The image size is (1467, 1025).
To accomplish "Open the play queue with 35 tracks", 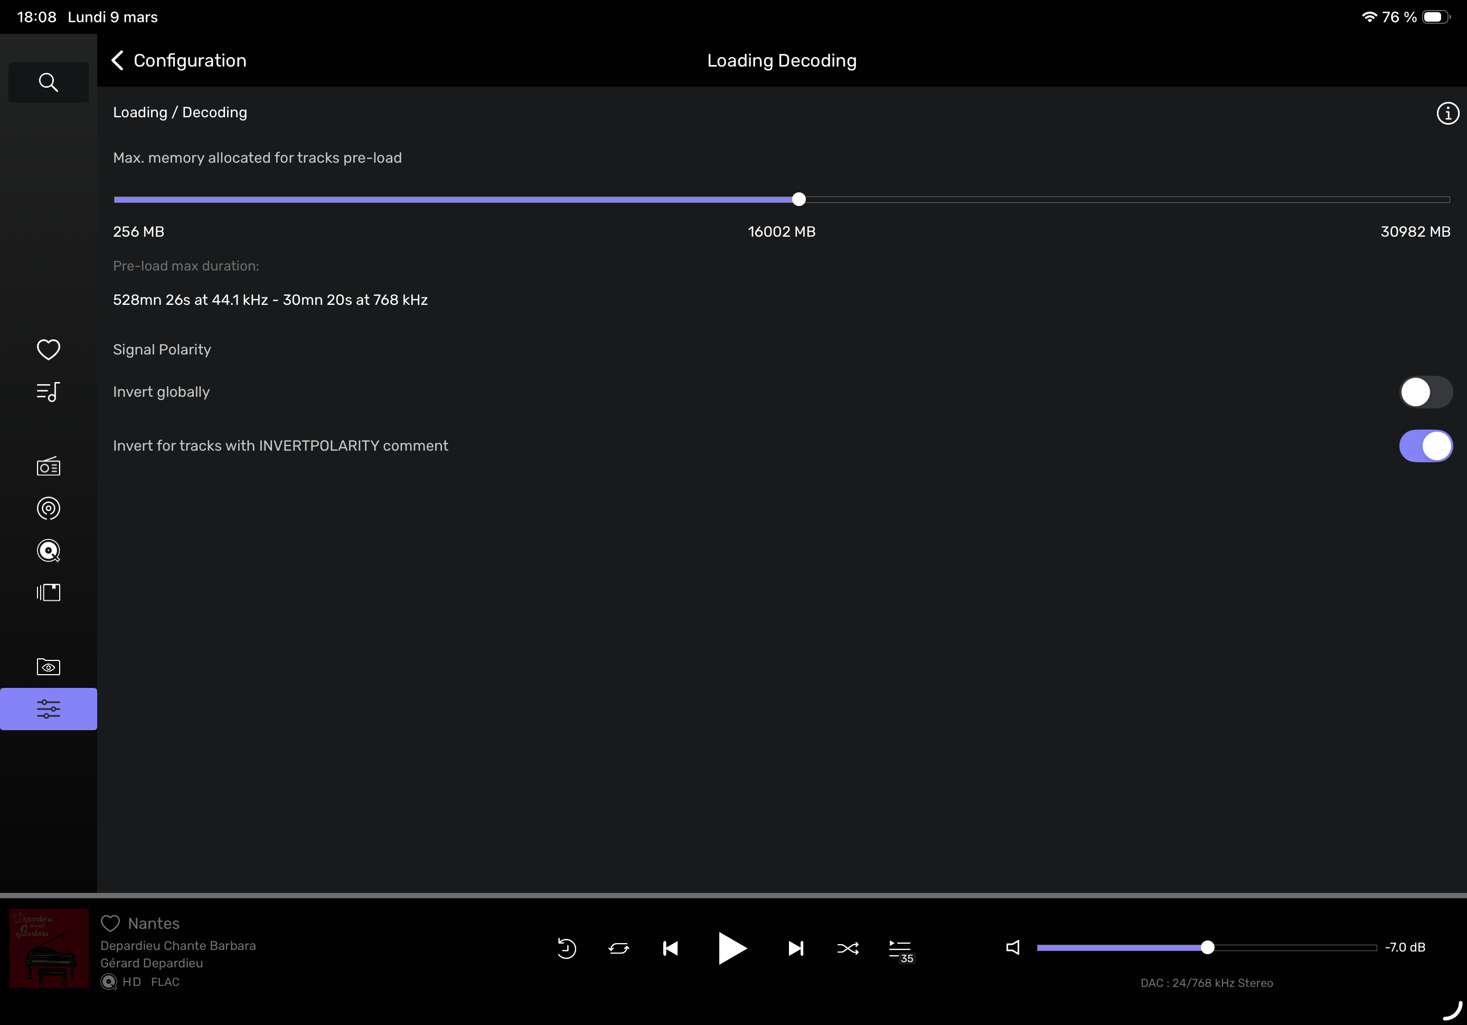I will click(900, 949).
